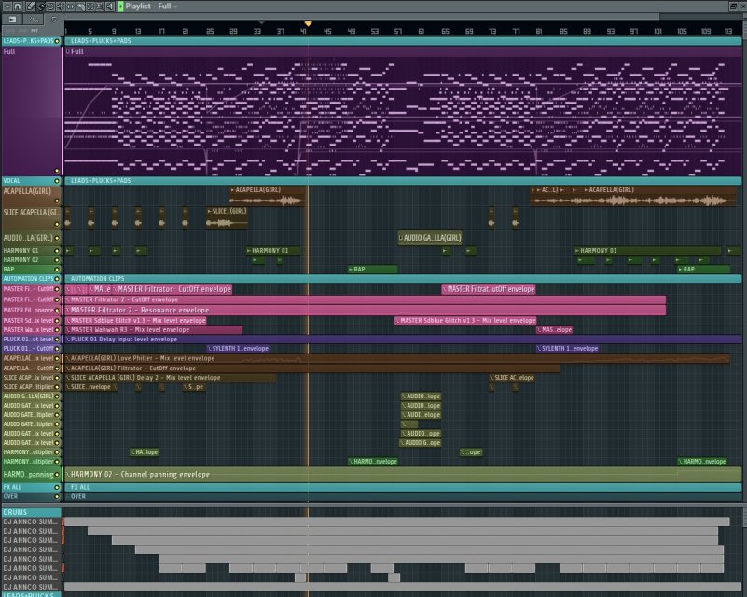Click the HARMO..panning track label
747x597 pixels.
pyautogui.click(x=28, y=475)
